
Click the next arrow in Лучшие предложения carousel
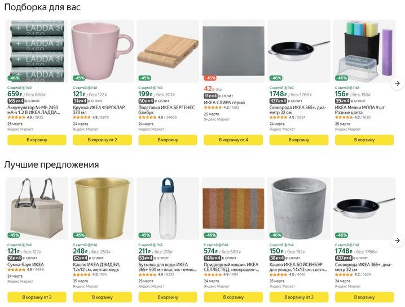[x=397, y=241]
